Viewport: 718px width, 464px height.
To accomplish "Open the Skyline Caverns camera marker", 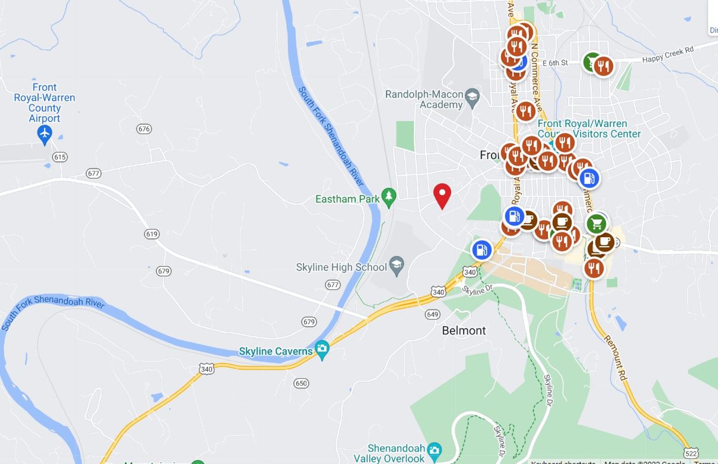I will (x=322, y=350).
